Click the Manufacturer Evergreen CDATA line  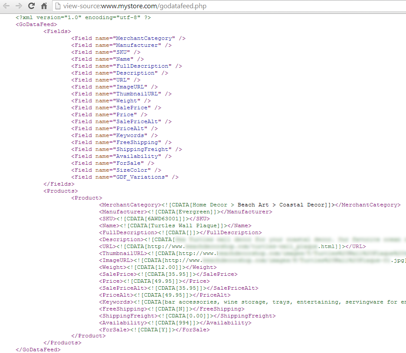(185, 212)
